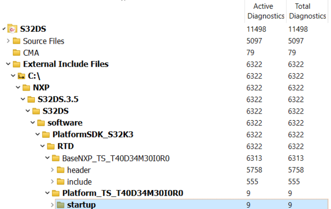Sort by the Total Diagnostics column header

(x=307, y=11)
